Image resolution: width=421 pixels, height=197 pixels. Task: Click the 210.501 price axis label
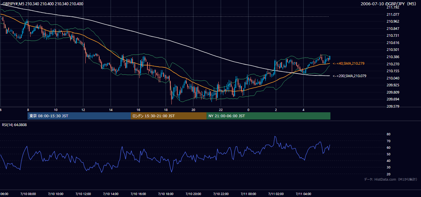click(x=393, y=50)
